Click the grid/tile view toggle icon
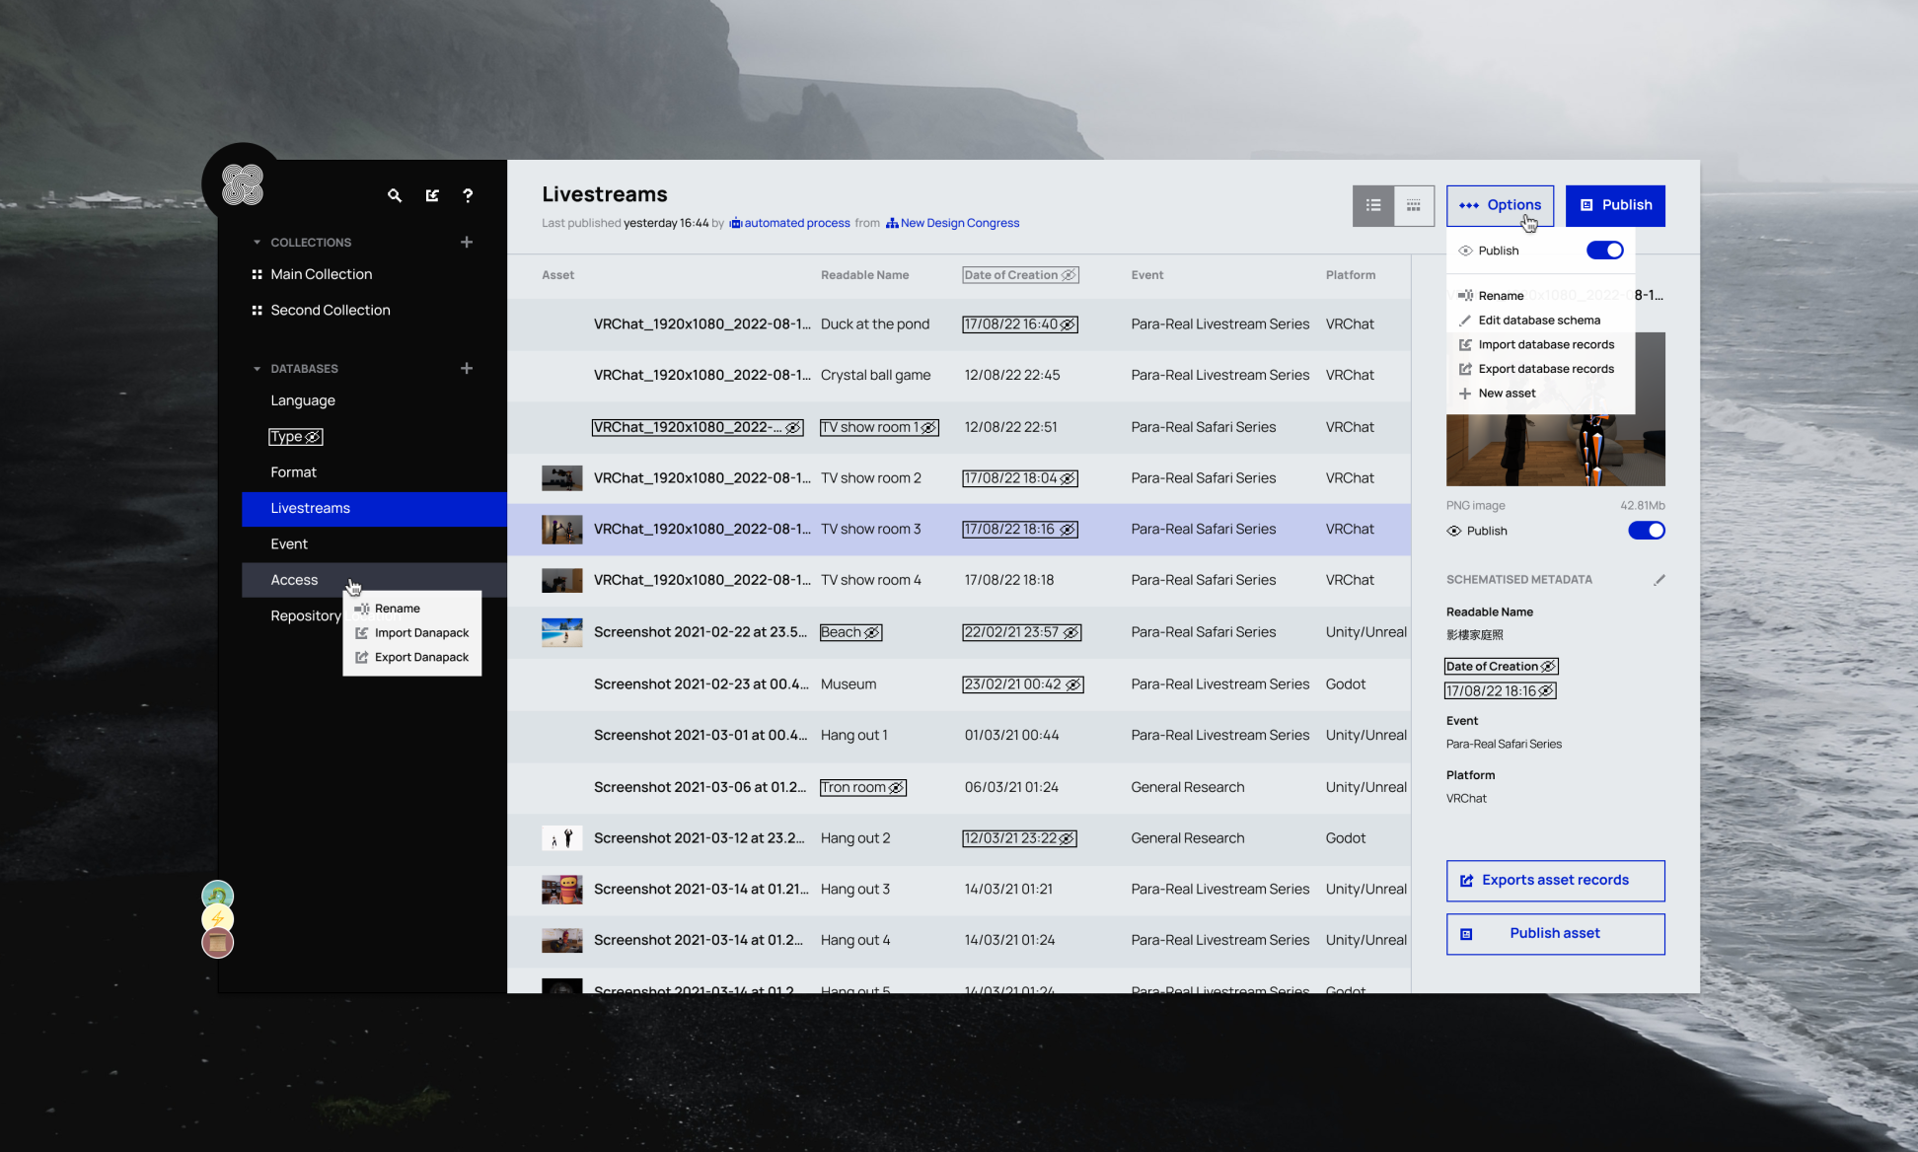Screen dimensions: 1918x1152 1414,204
